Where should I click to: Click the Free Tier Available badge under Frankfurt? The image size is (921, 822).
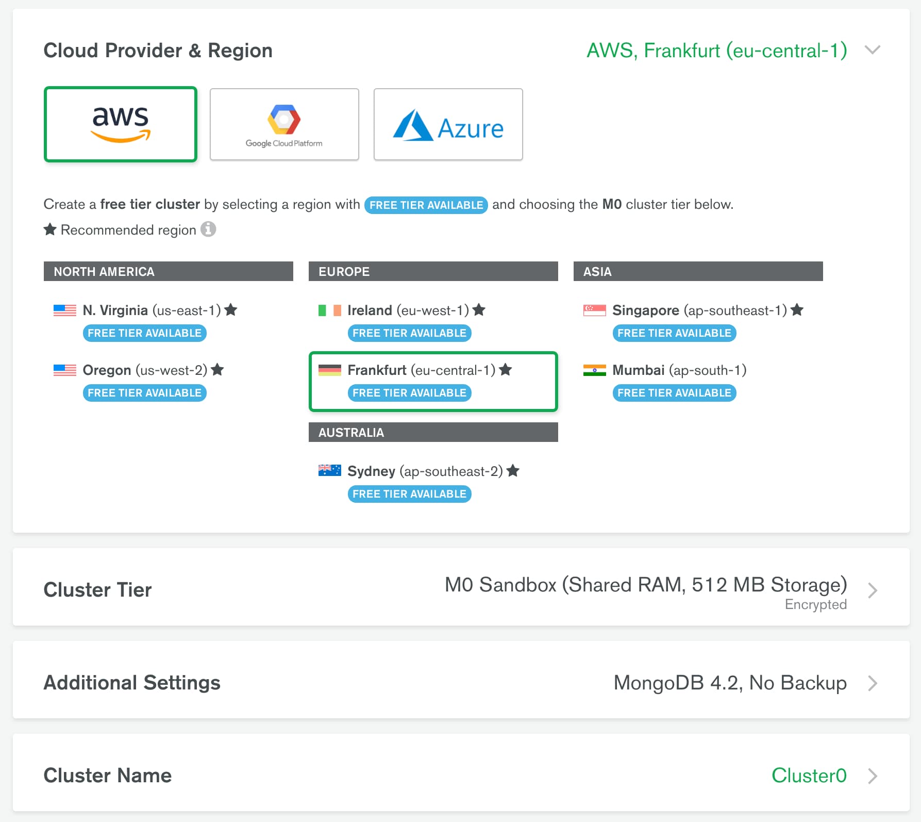pyautogui.click(x=410, y=393)
